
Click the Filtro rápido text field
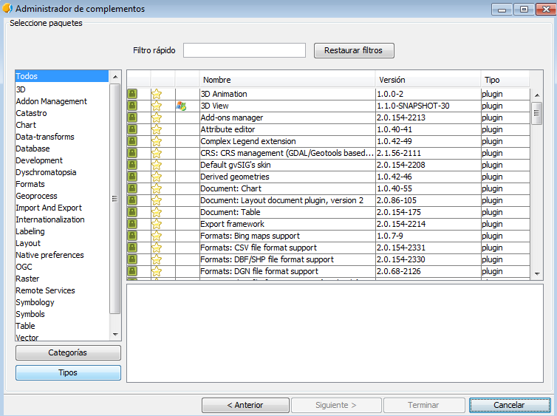click(244, 50)
